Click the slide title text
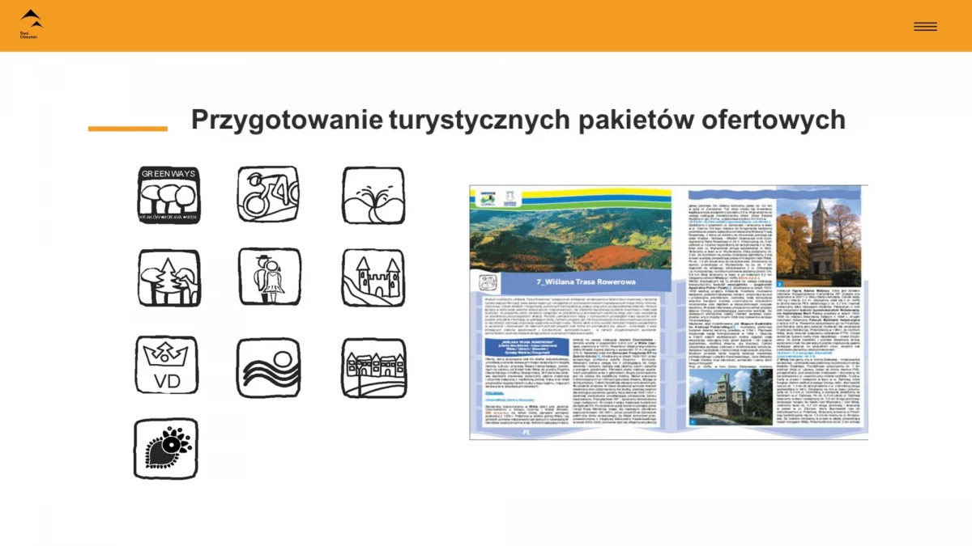Screen dimensions: 972x546 [517, 120]
